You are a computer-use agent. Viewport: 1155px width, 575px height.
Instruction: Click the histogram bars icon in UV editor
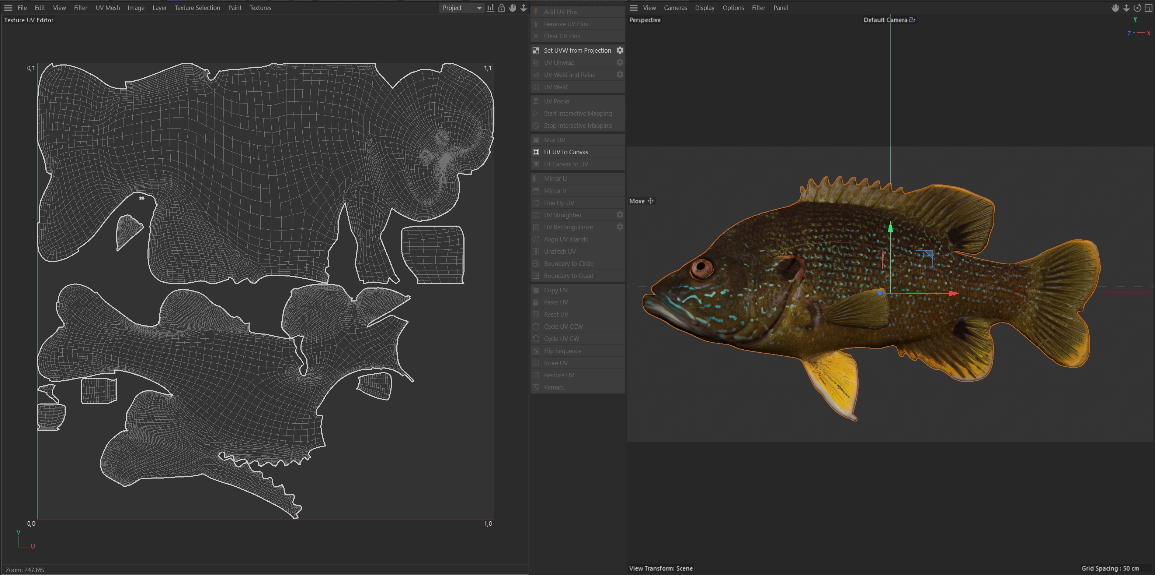491,8
